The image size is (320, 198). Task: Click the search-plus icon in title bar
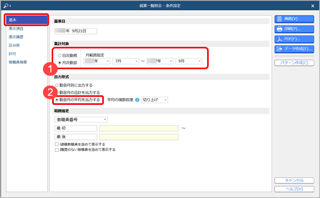point(7,5)
